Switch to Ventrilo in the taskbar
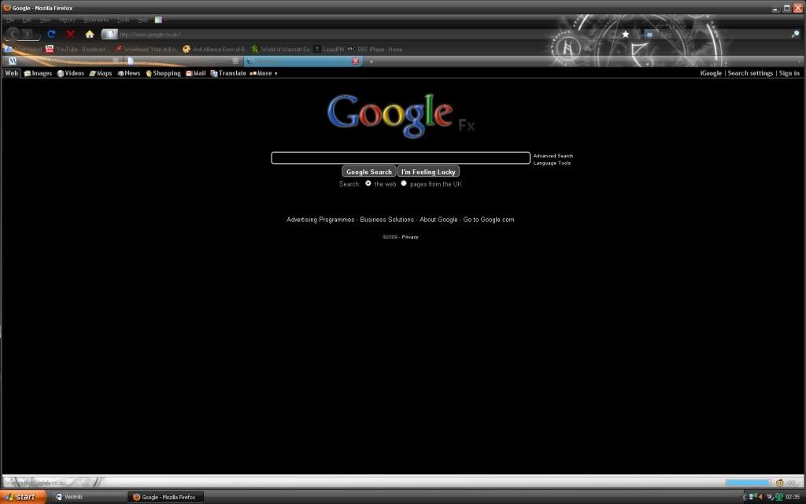The image size is (806, 504). point(88,497)
